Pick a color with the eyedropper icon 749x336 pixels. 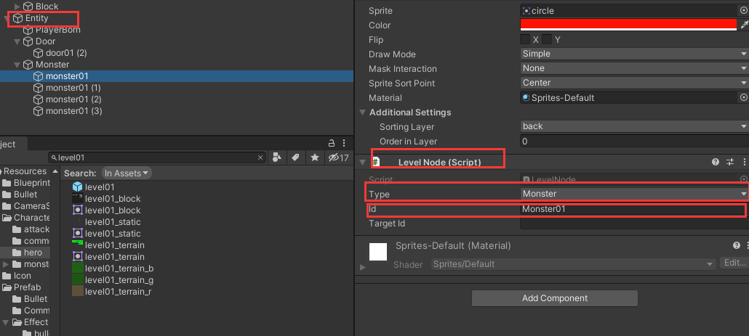[x=743, y=25]
